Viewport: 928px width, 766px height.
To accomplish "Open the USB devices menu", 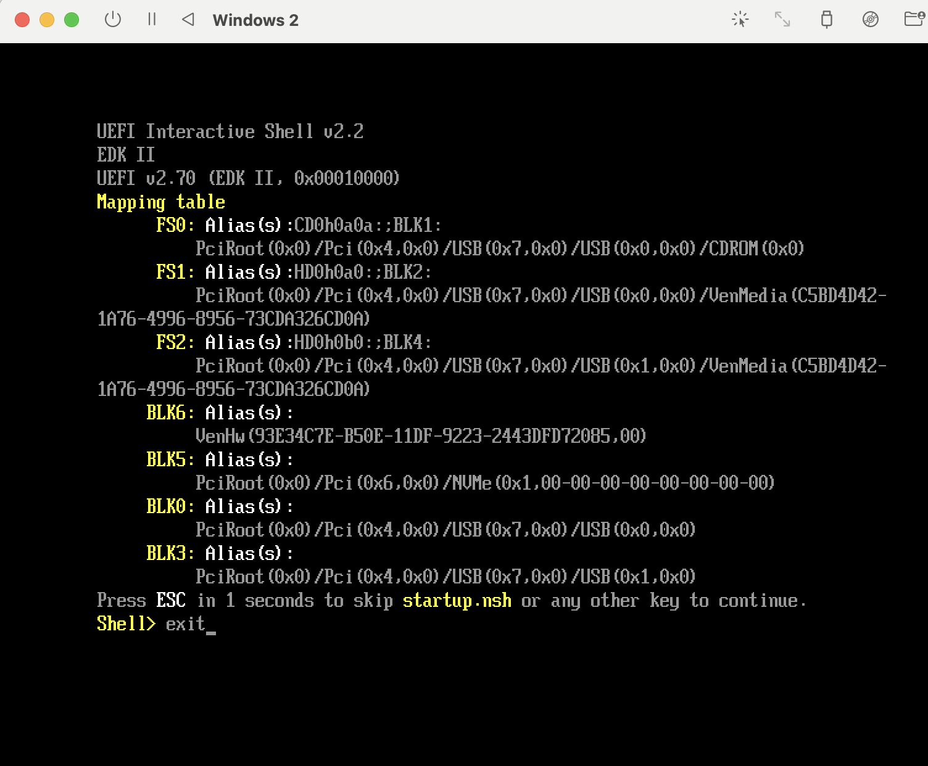I will point(826,20).
